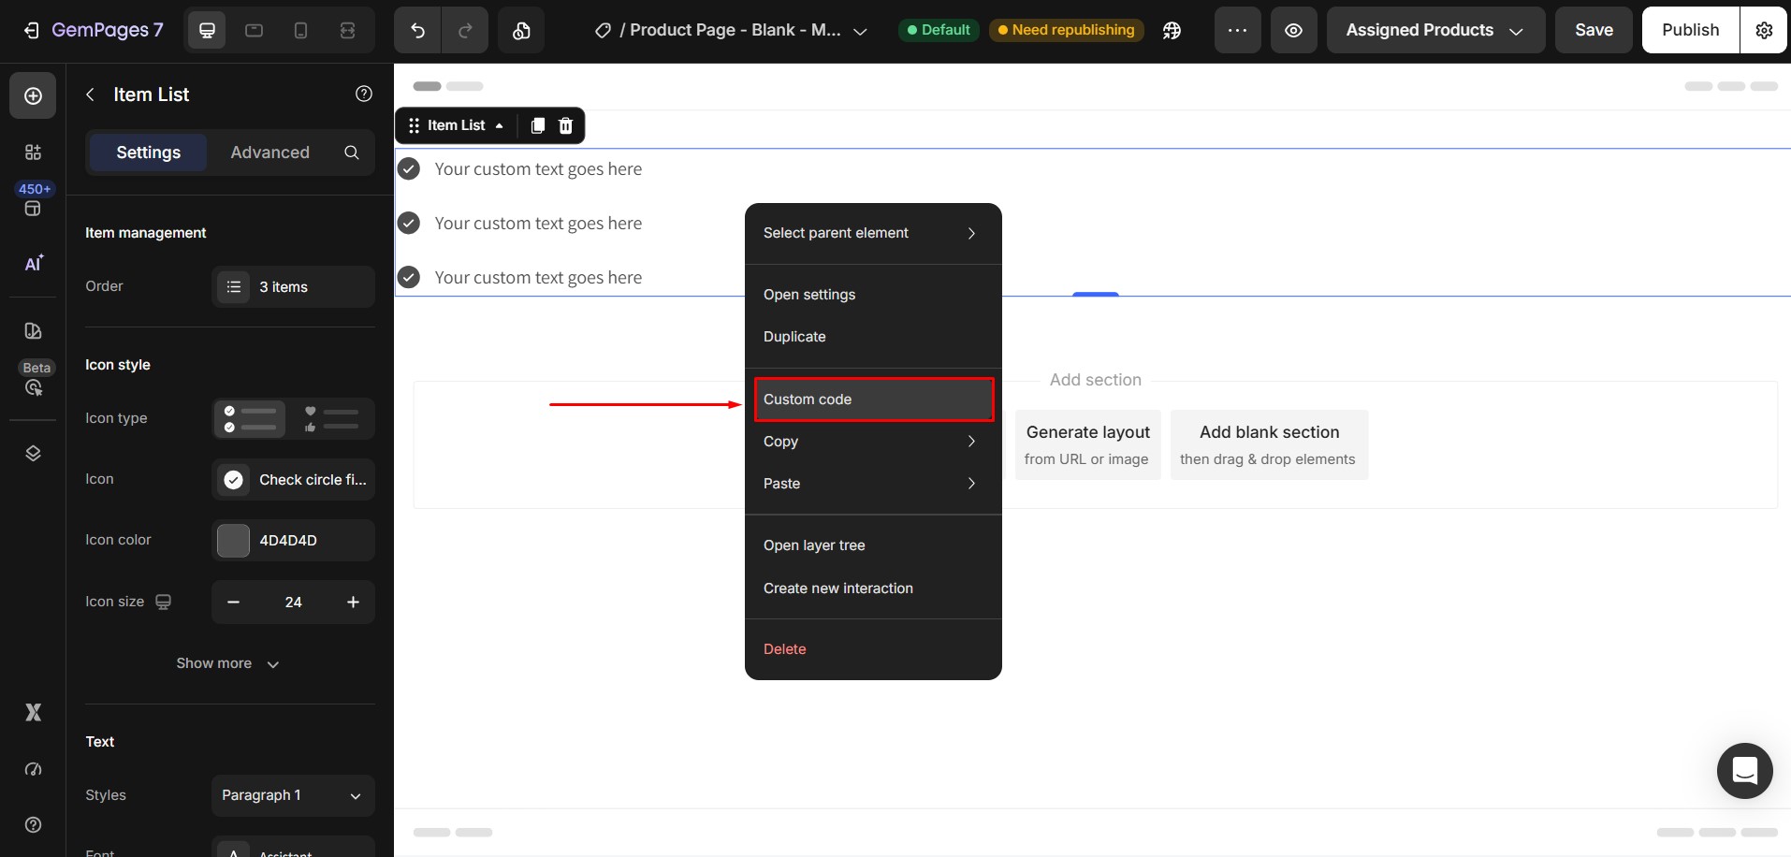Open the three-dot more options menu
Image resolution: width=1791 pixels, height=857 pixels.
pos(1237,30)
